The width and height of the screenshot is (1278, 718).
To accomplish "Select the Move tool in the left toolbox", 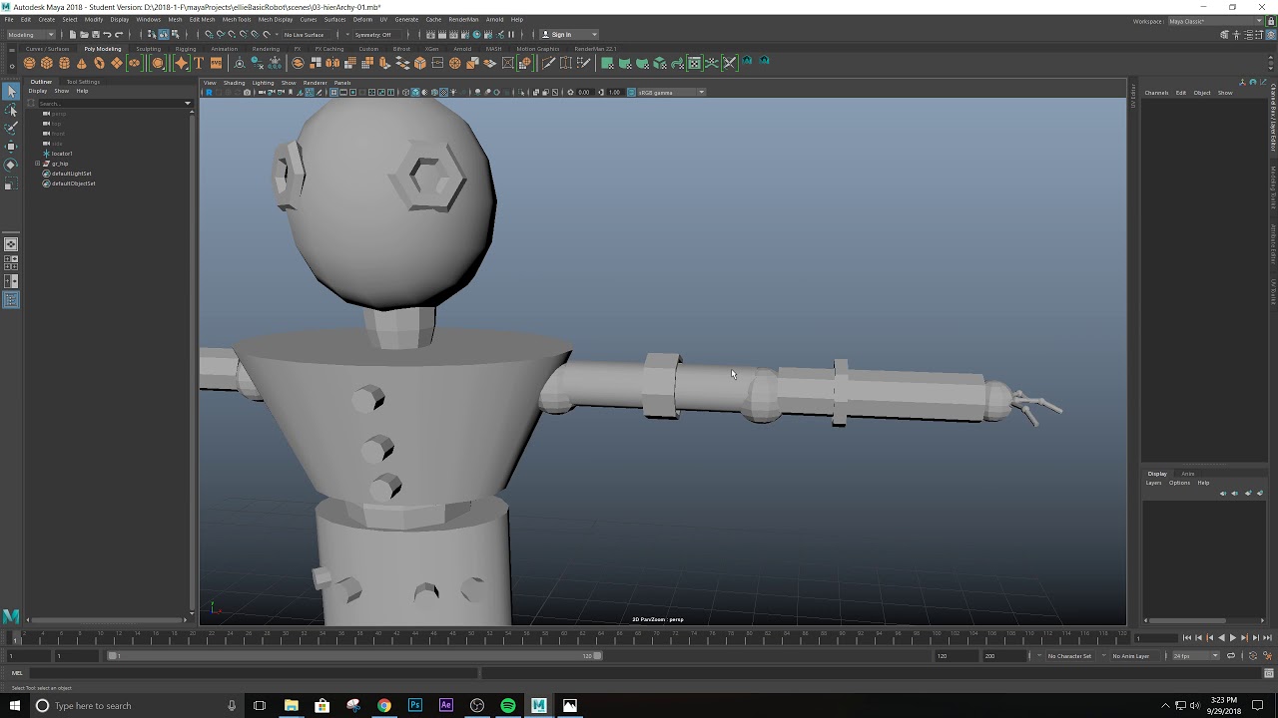I will pyautogui.click(x=11, y=147).
